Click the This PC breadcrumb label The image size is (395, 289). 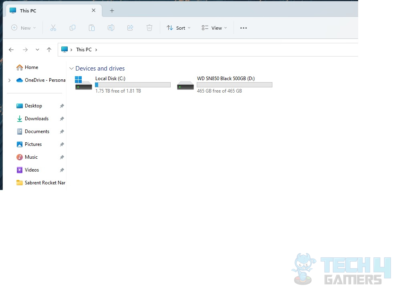pos(84,50)
